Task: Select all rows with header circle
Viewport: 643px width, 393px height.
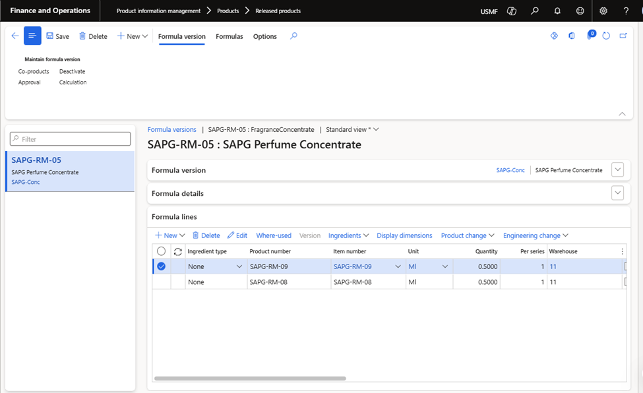Action: click(161, 251)
